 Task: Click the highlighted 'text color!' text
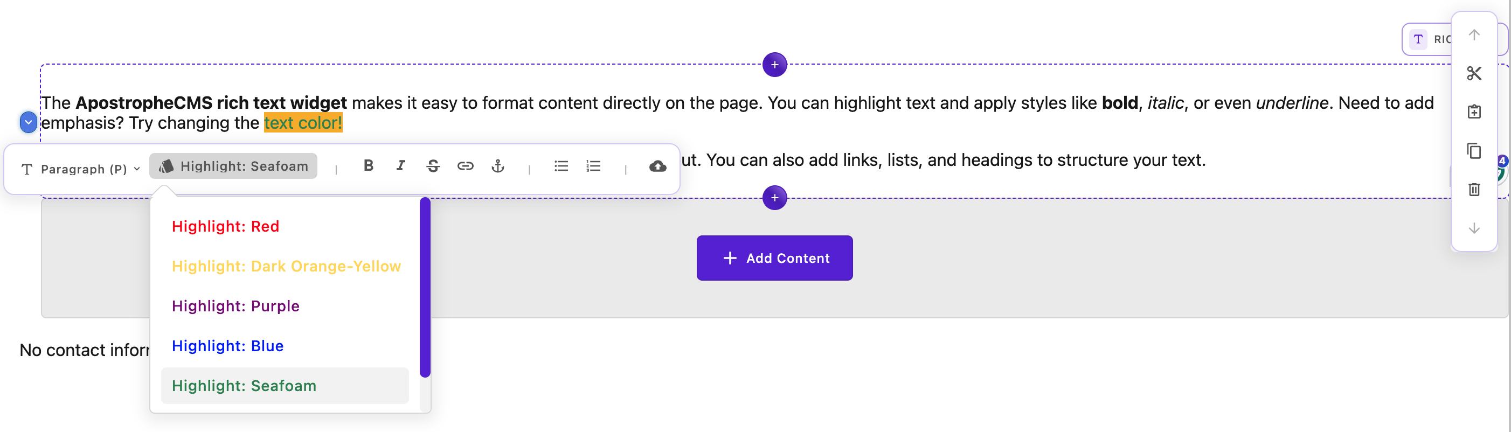[303, 122]
